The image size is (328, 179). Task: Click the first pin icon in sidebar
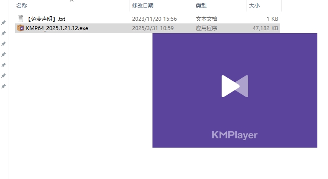[x=4, y=23]
